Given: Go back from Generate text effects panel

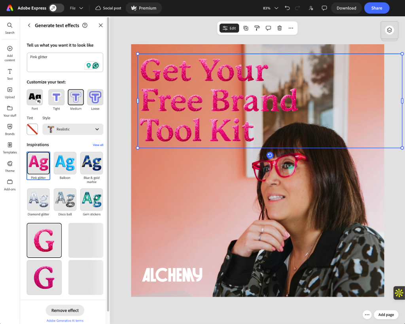Looking at the screenshot, I should click(x=29, y=25).
